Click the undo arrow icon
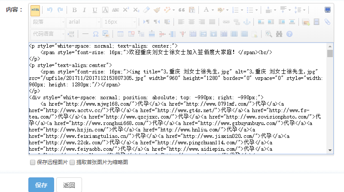 click(x=49, y=10)
